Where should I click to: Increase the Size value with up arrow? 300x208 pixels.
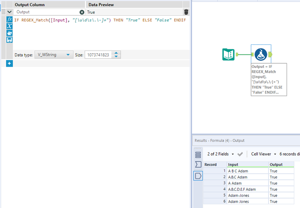pyautogui.click(x=116, y=53)
